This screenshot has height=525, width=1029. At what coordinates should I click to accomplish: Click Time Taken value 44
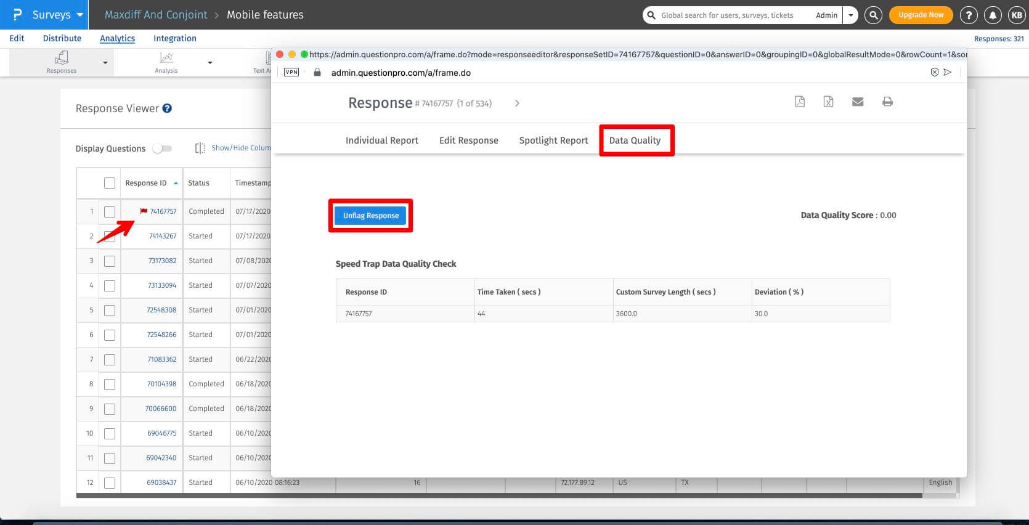pos(481,314)
